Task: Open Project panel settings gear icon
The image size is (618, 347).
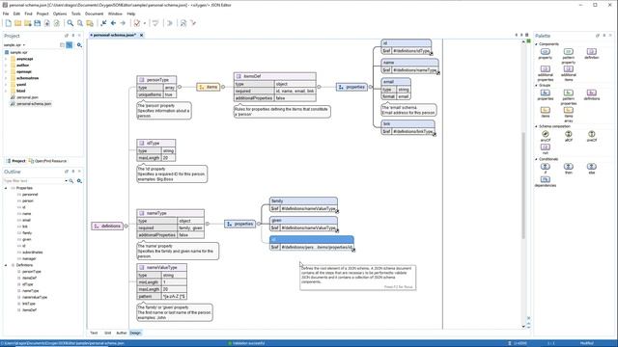Action: point(79,45)
